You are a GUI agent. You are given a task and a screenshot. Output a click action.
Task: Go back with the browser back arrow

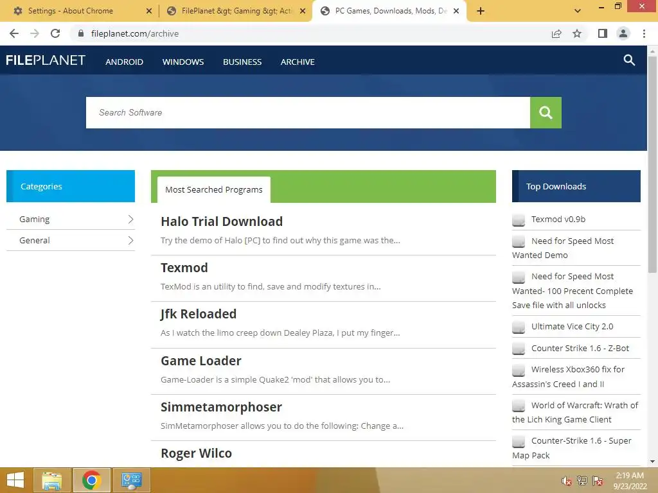(x=14, y=33)
